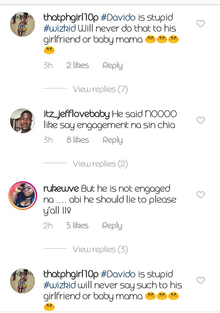
Task: Like thatphgirl10p's first comment with heart
Action: pos(201,23)
